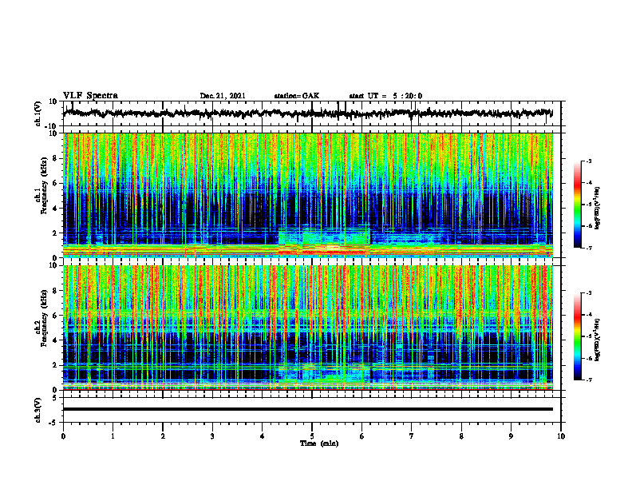Click the ch.1 spectrogram colorbar

click(x=577, y=205)
